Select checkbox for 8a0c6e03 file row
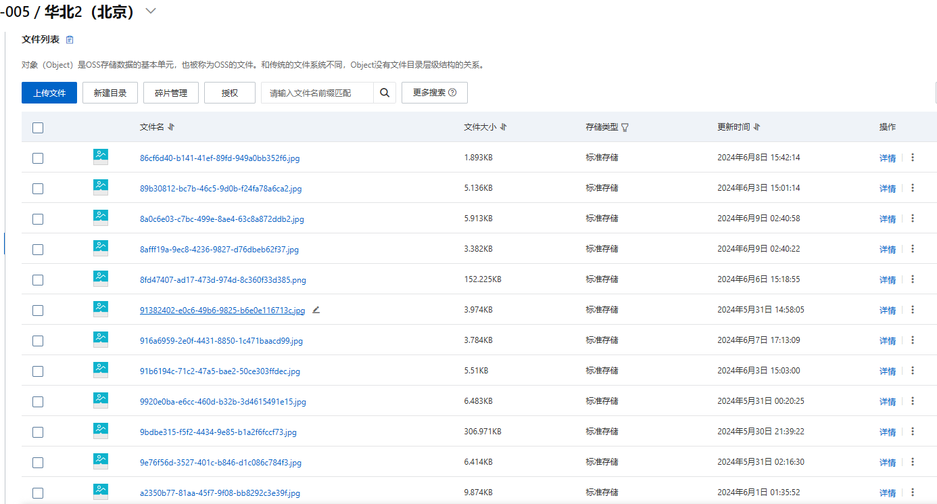Screen dimensions: 937x504 tap(38, 219)
